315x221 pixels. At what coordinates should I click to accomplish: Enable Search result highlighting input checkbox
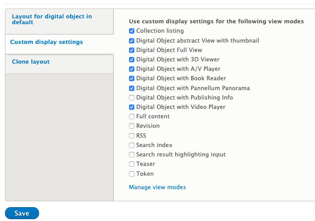[132, 155]
